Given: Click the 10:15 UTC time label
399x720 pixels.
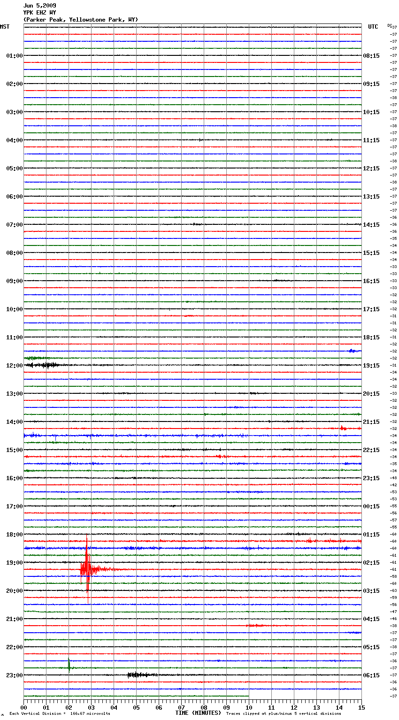Looking at the screenshot, I should pyautogui.click(x=371, y=112).
